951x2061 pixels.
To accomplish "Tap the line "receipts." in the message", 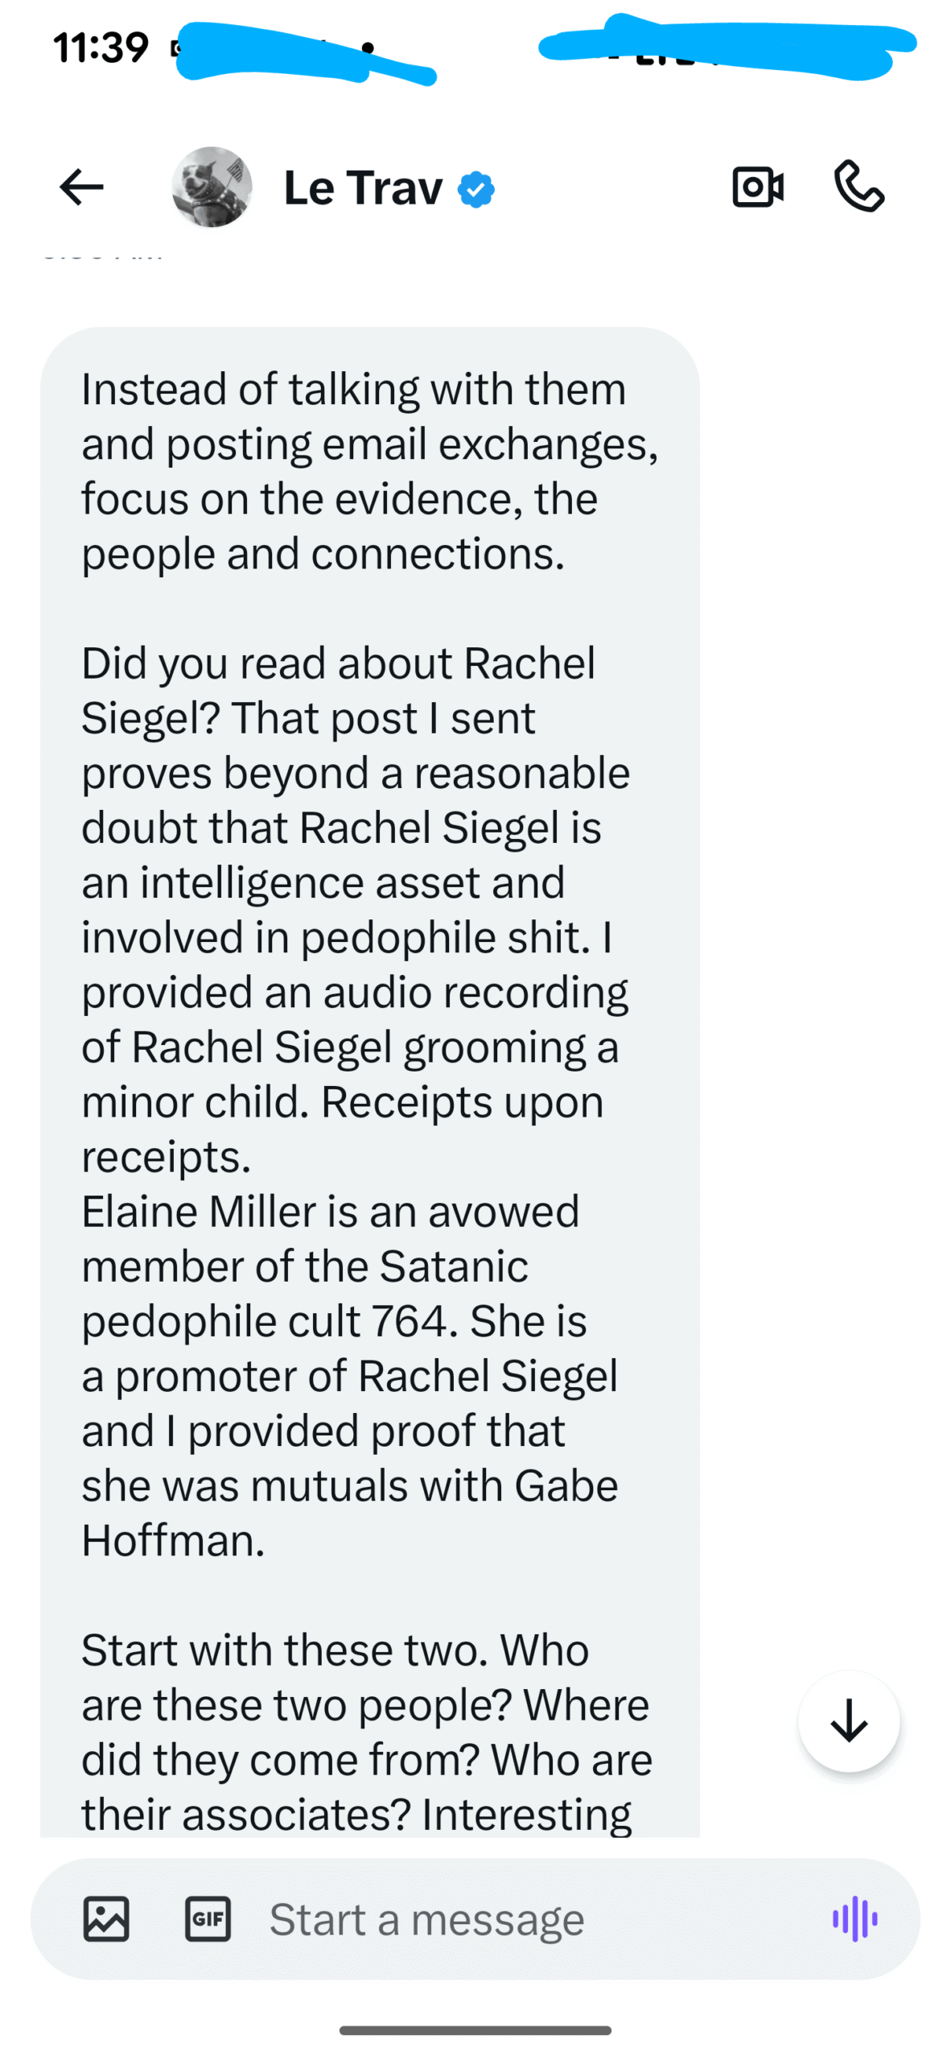I will (166, 1157).
